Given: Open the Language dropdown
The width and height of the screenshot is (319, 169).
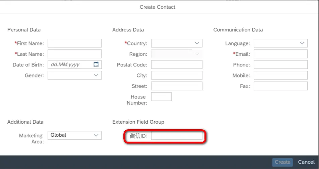Looking at the screenshot, I should 302,43.
